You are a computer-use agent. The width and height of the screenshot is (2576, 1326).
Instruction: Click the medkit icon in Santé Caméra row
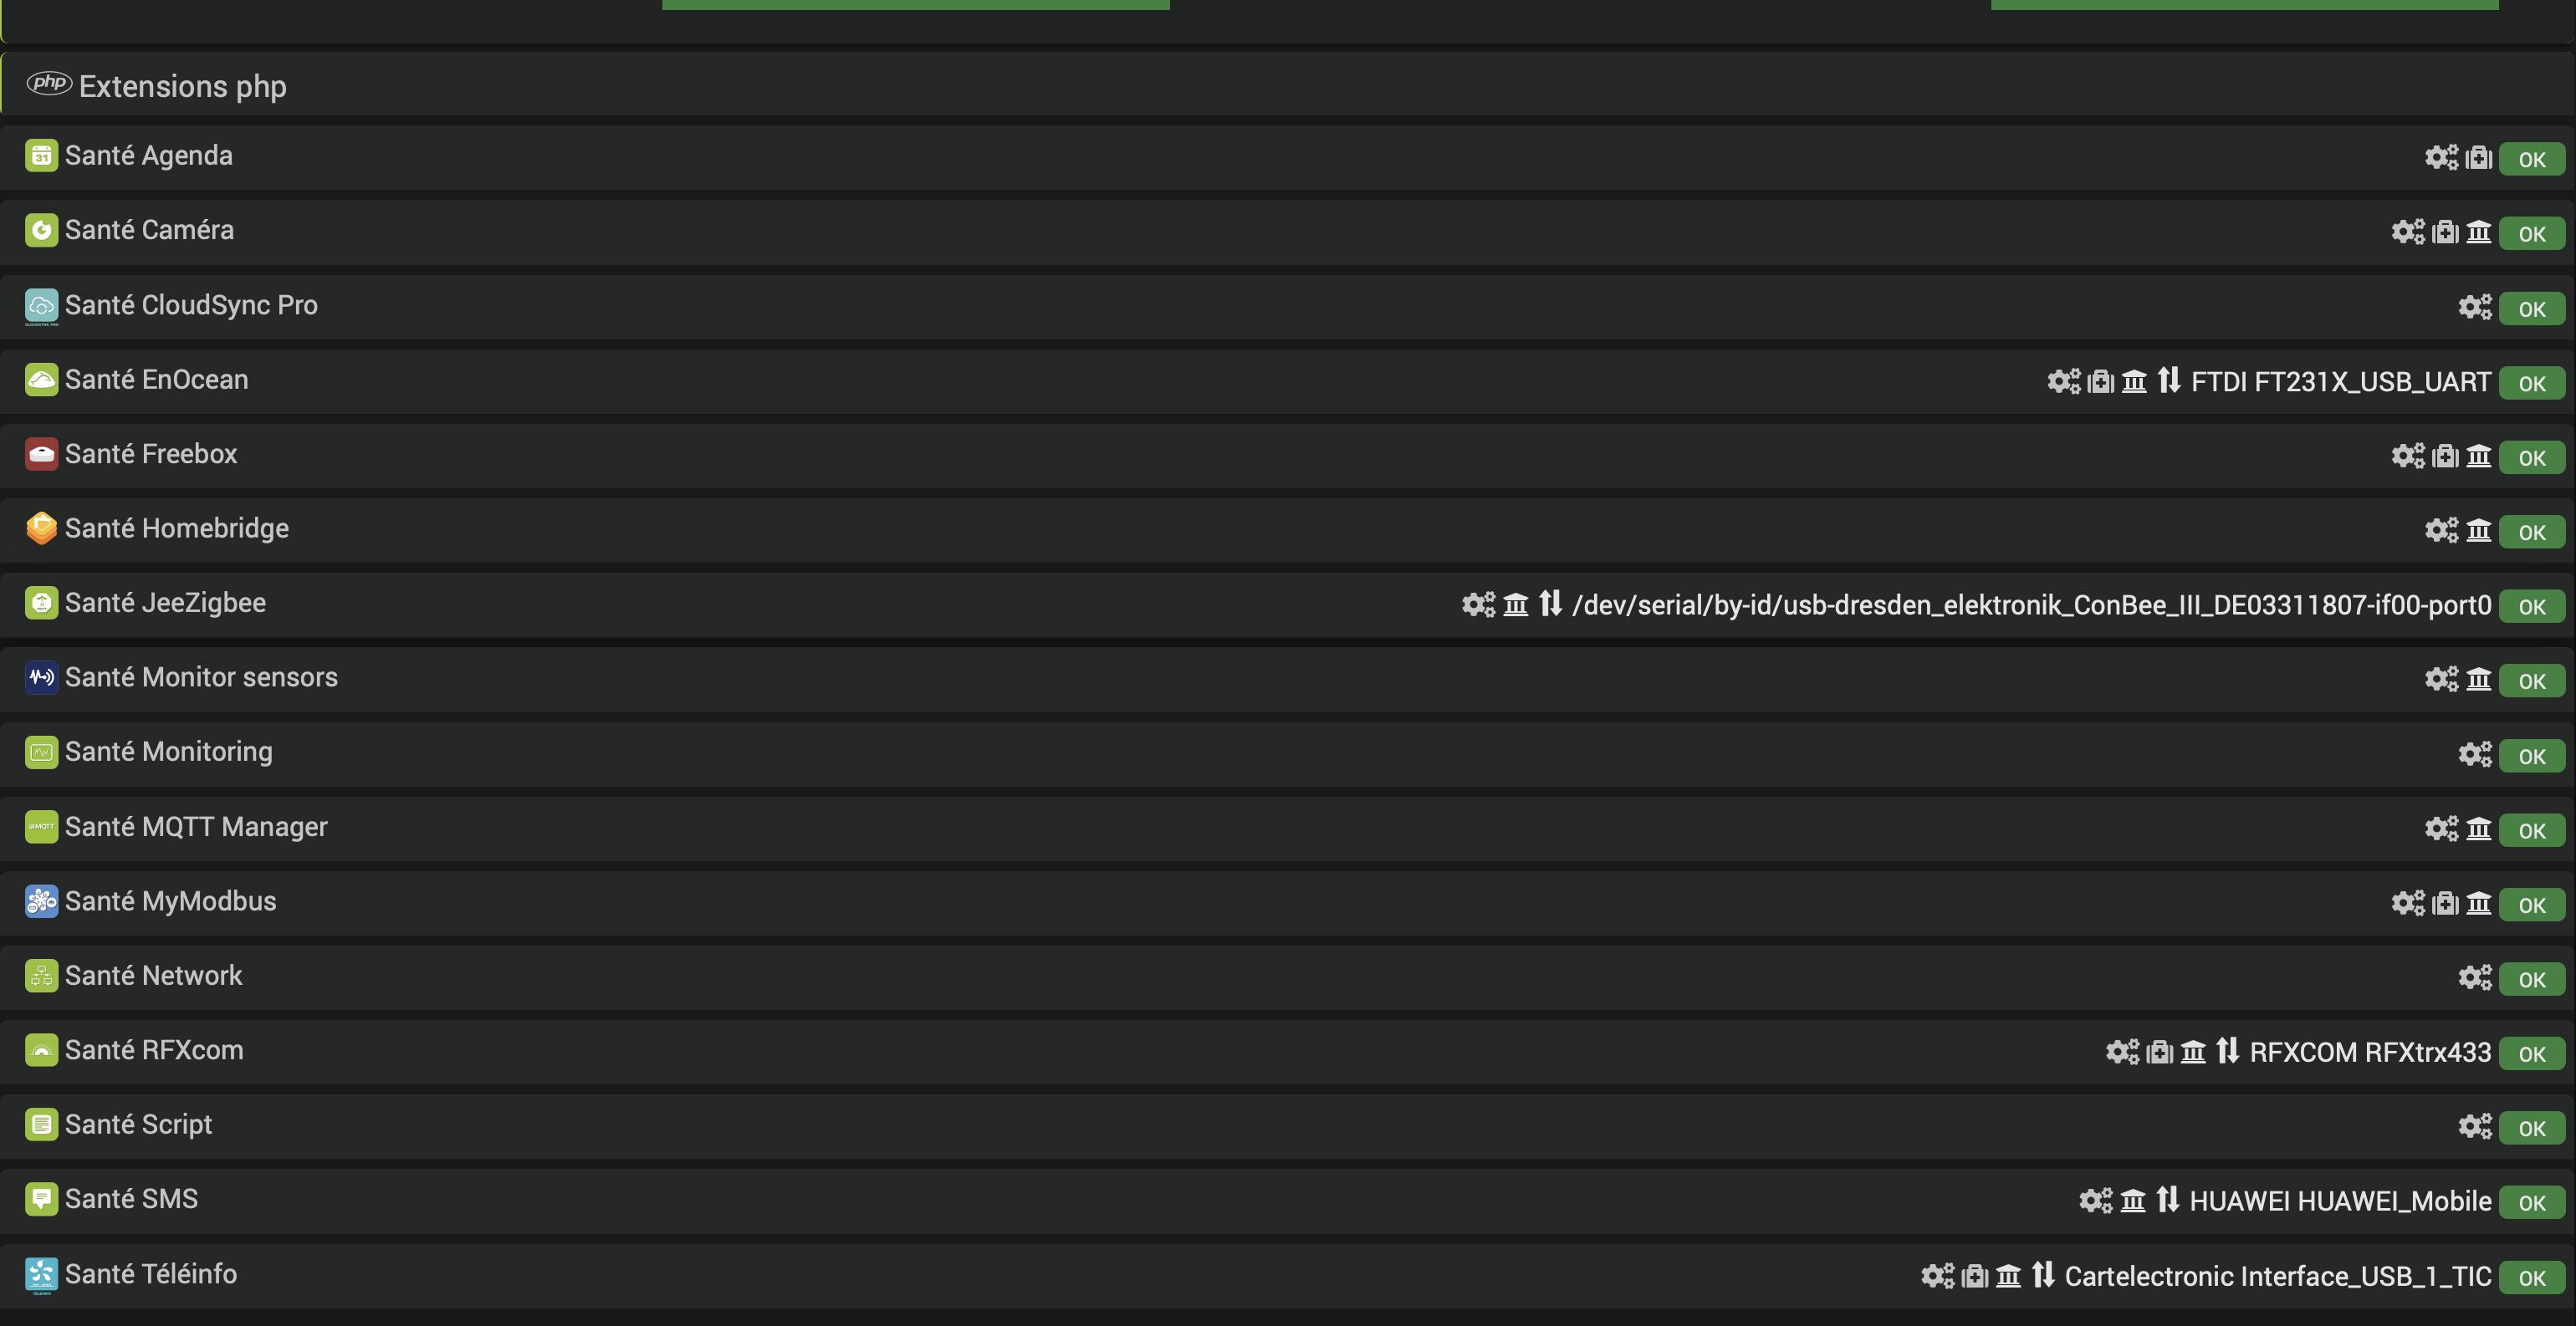pyautogui.click(x=2445, y=232)
